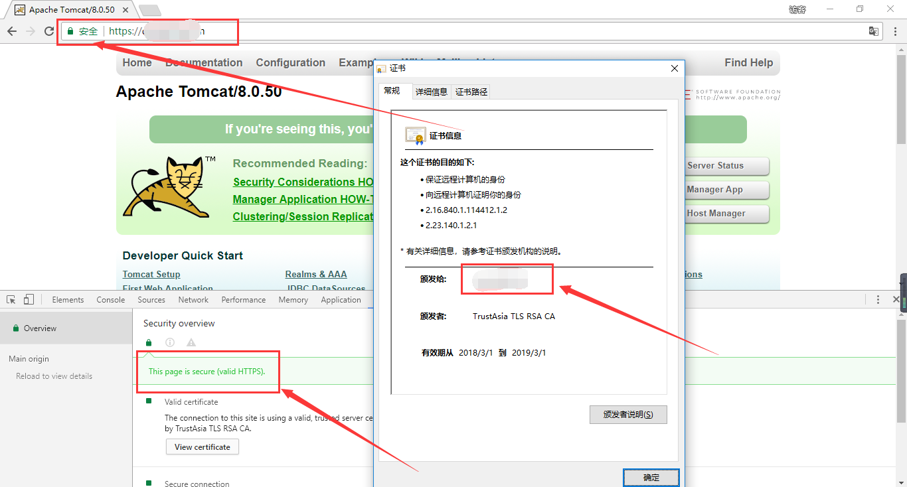Select the 常规 tab in certificate dialog

(x=392, y=91)
